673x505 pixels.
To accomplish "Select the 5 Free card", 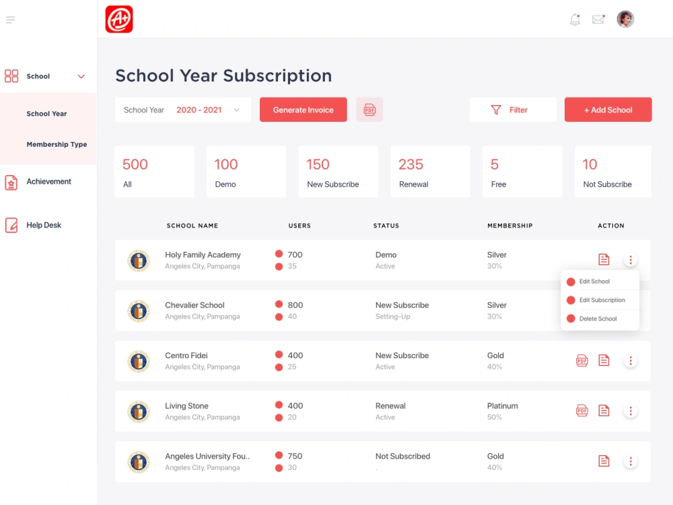I will coord(522,172).
